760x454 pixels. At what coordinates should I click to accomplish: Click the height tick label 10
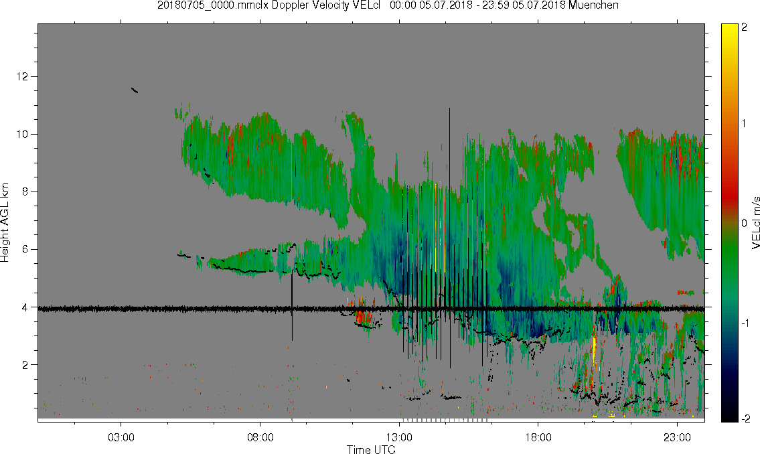23,134
